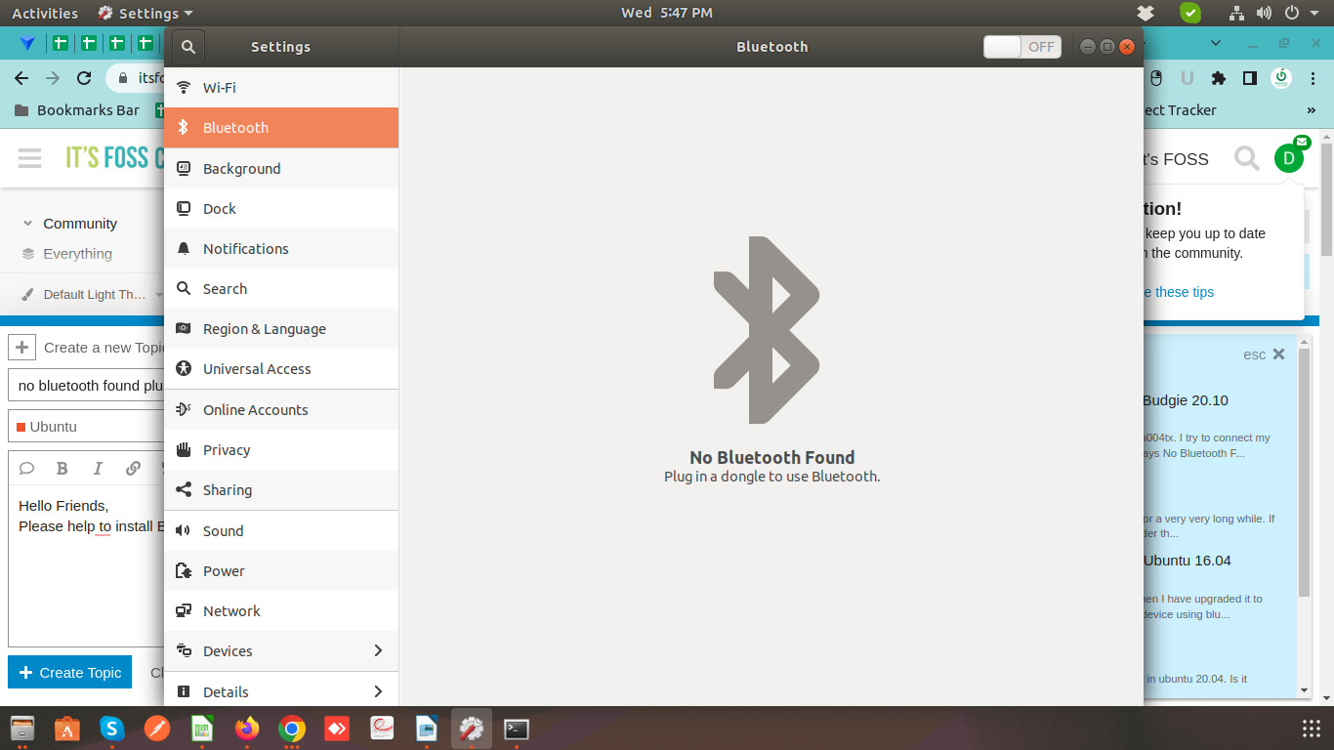The height and width of the screenshot is (750, 1334).
Task: Click the Power settings icon
Action: point(183,571)
